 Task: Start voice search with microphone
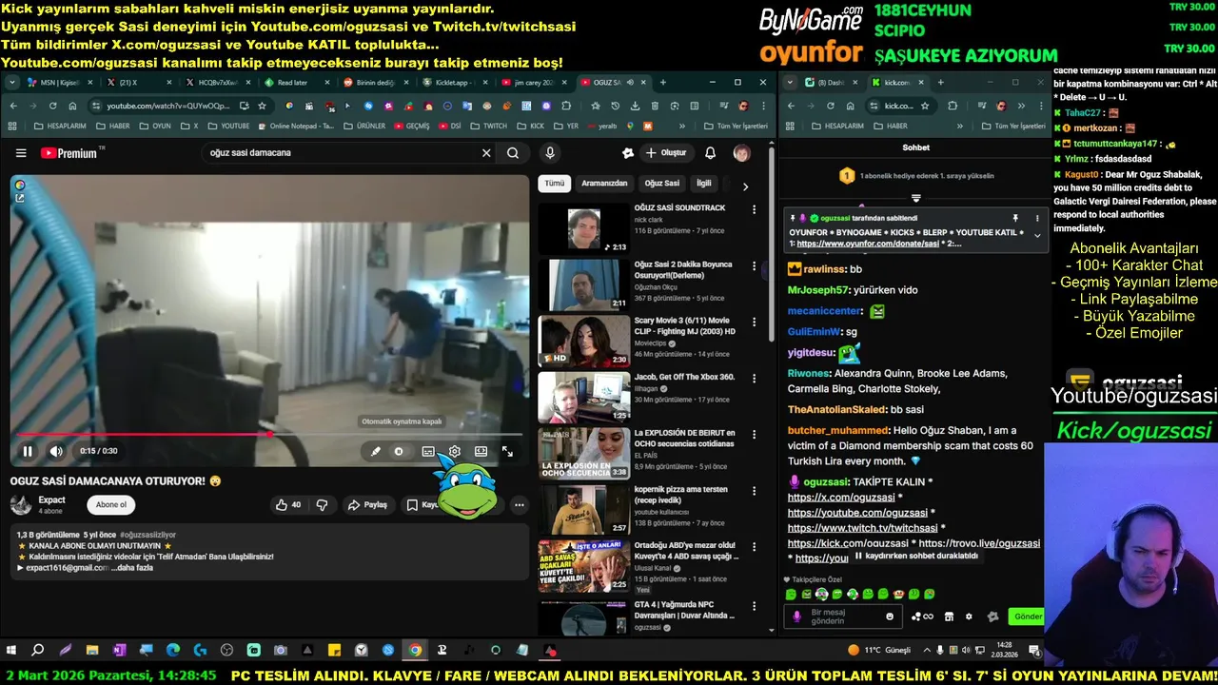549,153
